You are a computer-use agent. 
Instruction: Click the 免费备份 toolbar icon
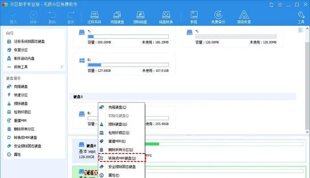[218, 17]
